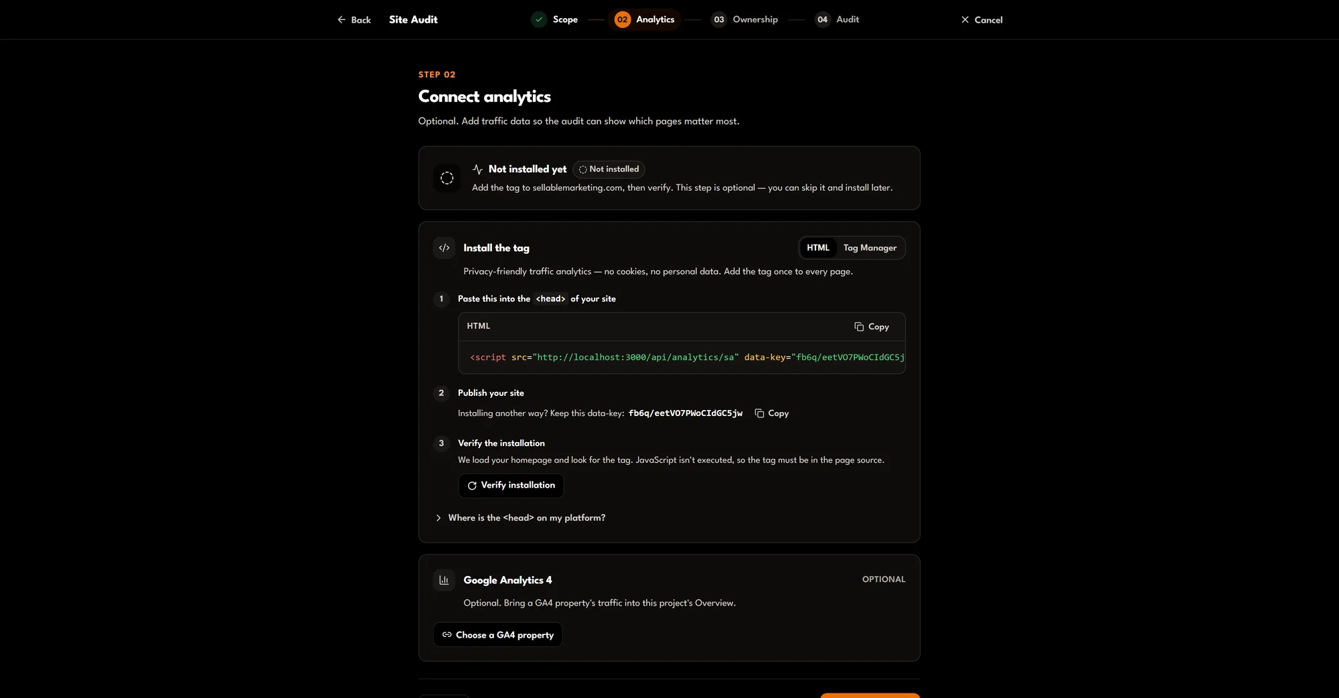
Task: Expand 'Where is the <head> on my platform?'
Action: point(520,518)
